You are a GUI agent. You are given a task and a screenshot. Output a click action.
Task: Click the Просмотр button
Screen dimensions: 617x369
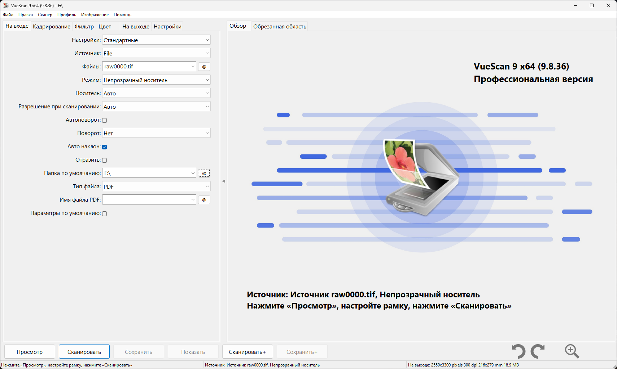tap(30, 352)
